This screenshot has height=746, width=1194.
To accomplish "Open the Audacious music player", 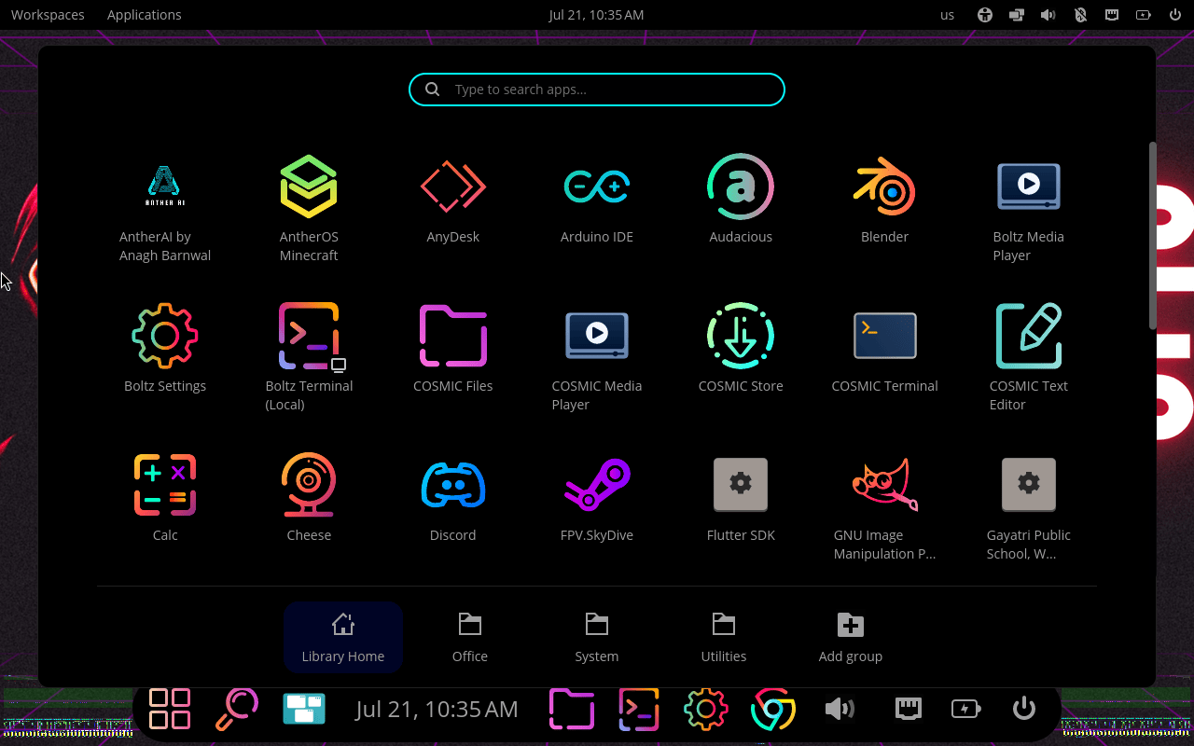I will click(741, 186).
